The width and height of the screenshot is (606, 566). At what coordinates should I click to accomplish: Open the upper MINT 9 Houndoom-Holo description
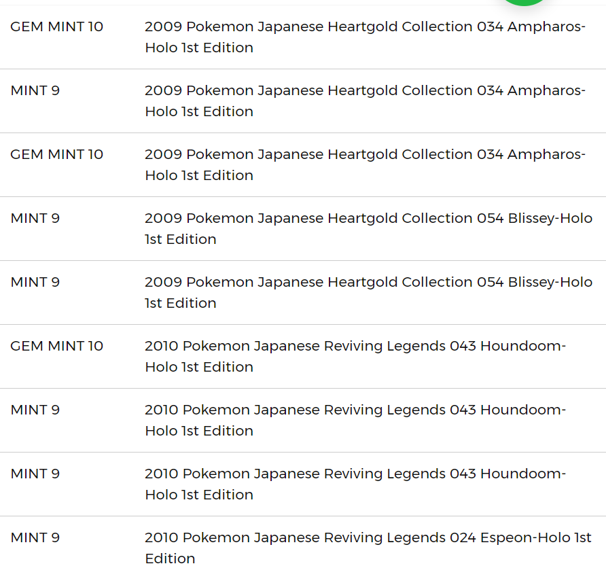(355, 420)
